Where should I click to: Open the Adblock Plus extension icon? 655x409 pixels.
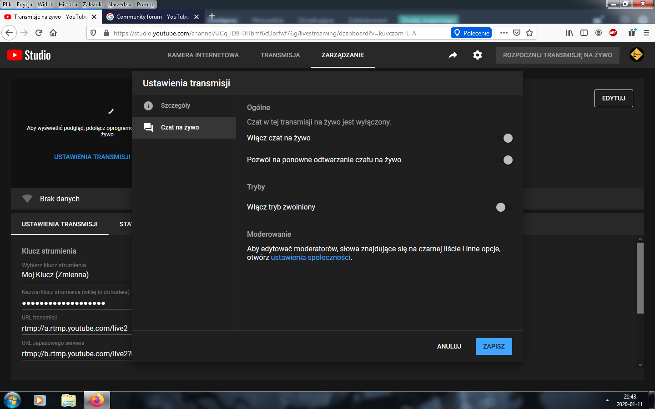[x=613, y=33]
